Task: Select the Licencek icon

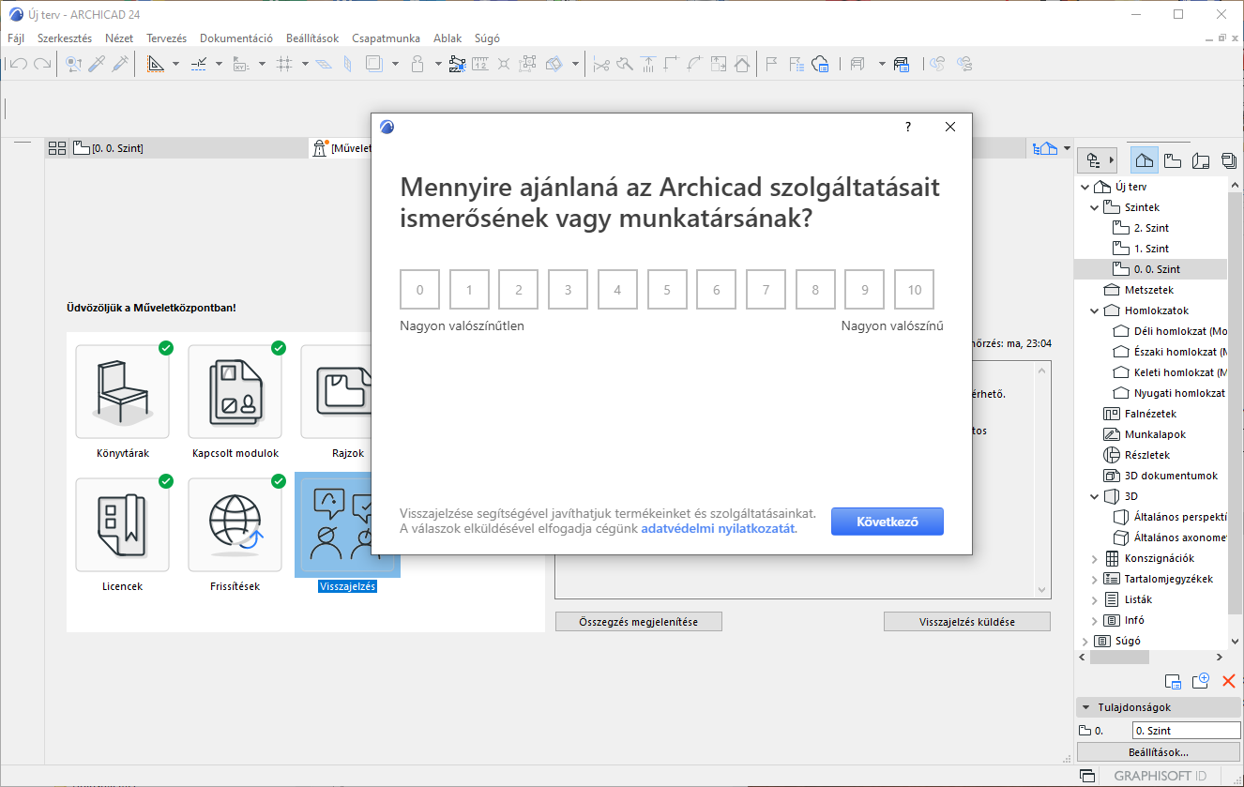Action: [x=122, y=525]
